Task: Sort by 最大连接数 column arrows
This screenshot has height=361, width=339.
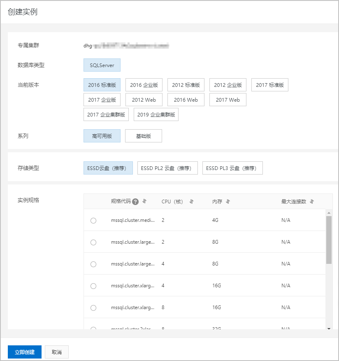Action: pos(312,202)
